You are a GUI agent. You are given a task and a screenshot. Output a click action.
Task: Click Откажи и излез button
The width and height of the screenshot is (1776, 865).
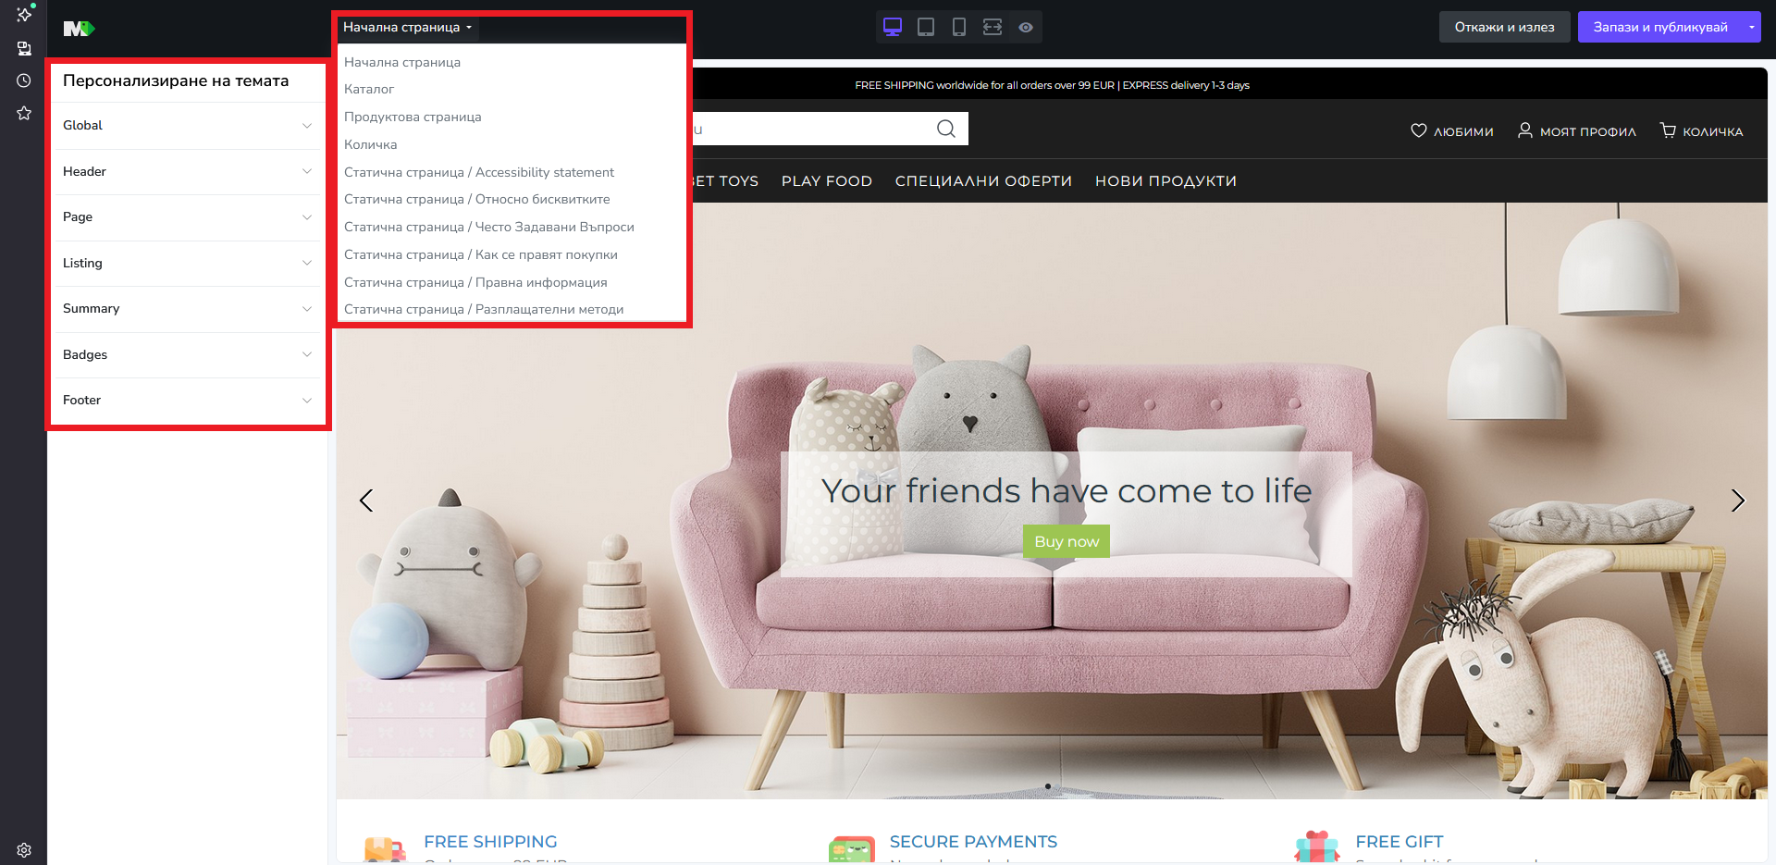[x=1504, y=27]
